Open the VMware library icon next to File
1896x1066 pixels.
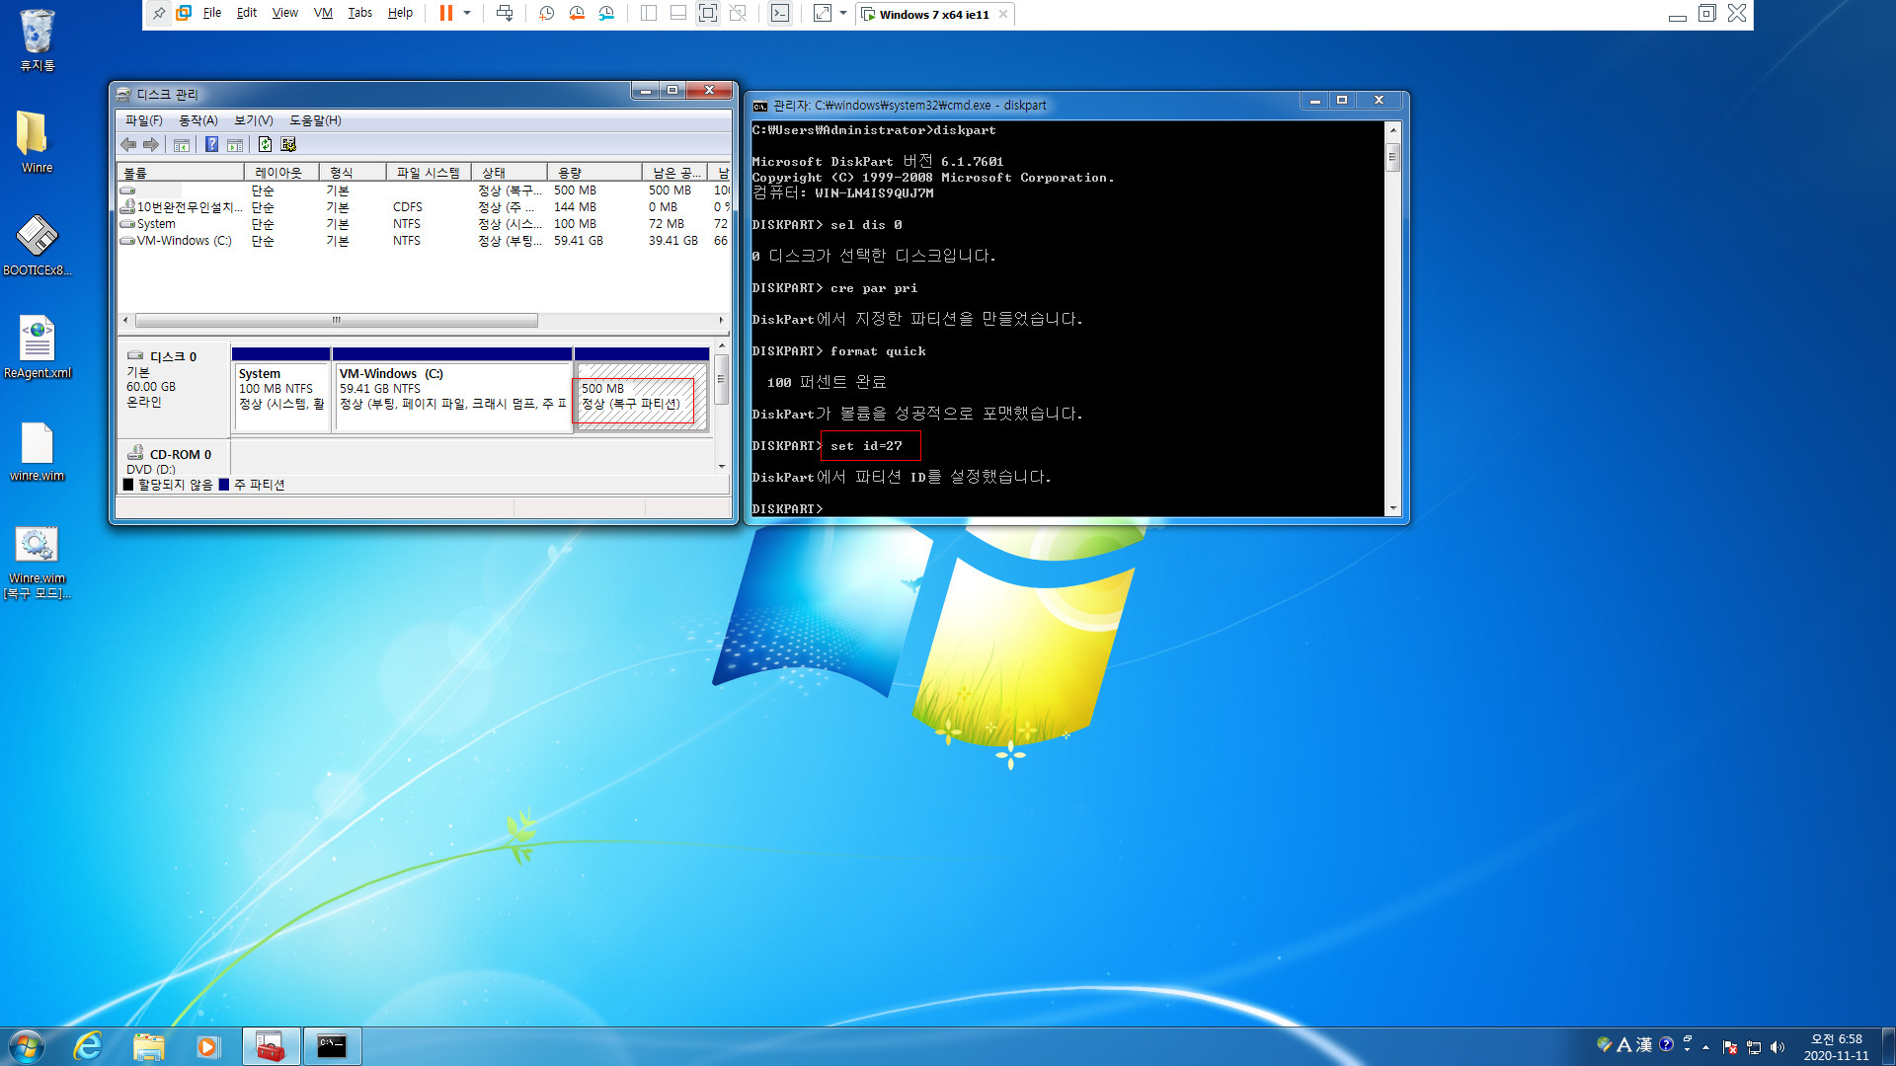184,14
